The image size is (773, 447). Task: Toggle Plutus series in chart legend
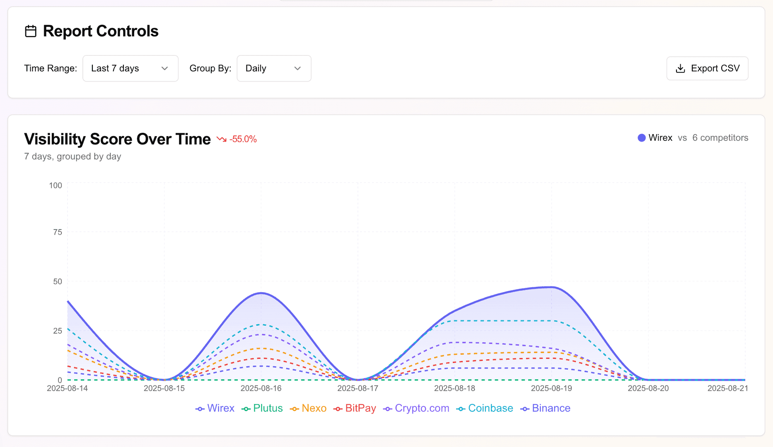click(x=262, y=408)
